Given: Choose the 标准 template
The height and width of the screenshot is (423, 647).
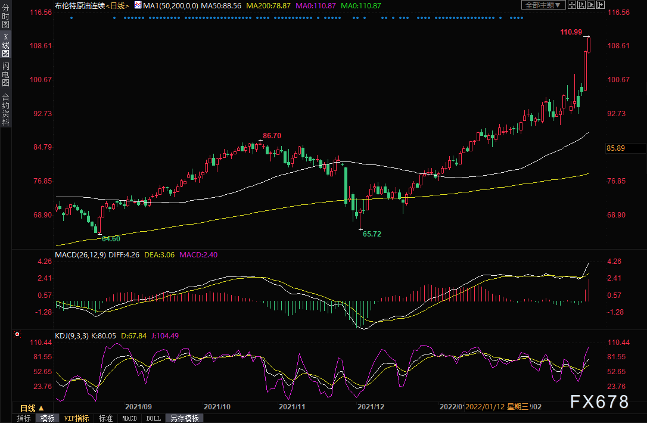Looking at the screenshot, I should 105,418.
